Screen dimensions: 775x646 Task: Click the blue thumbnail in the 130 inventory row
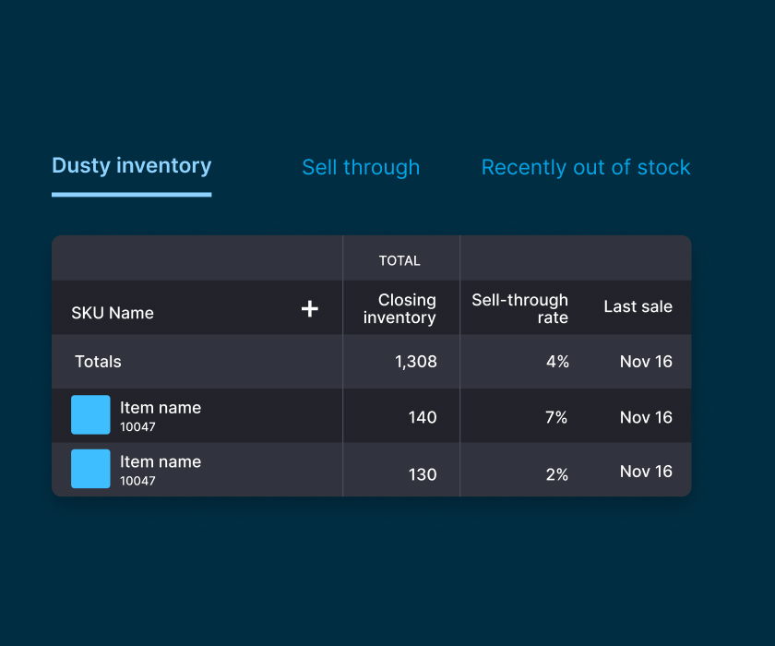90,469
